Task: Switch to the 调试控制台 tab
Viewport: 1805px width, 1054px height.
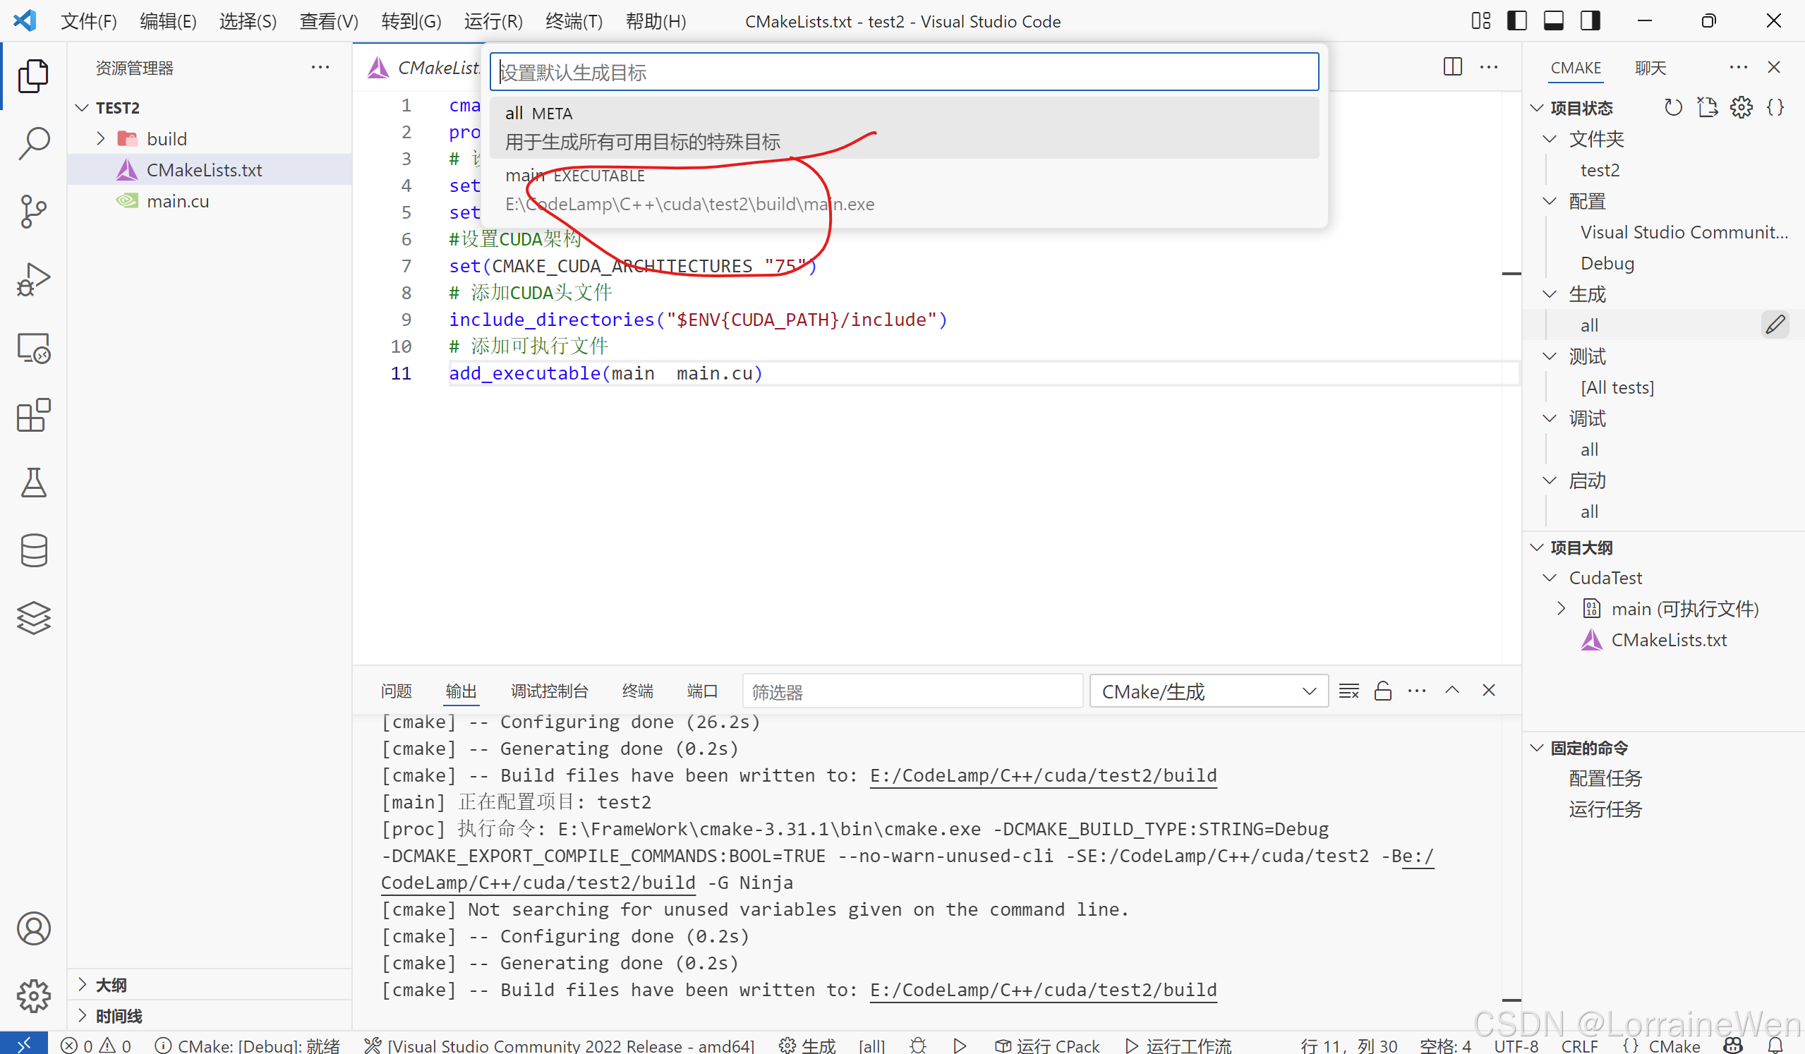Action: [x=549, y=691]
